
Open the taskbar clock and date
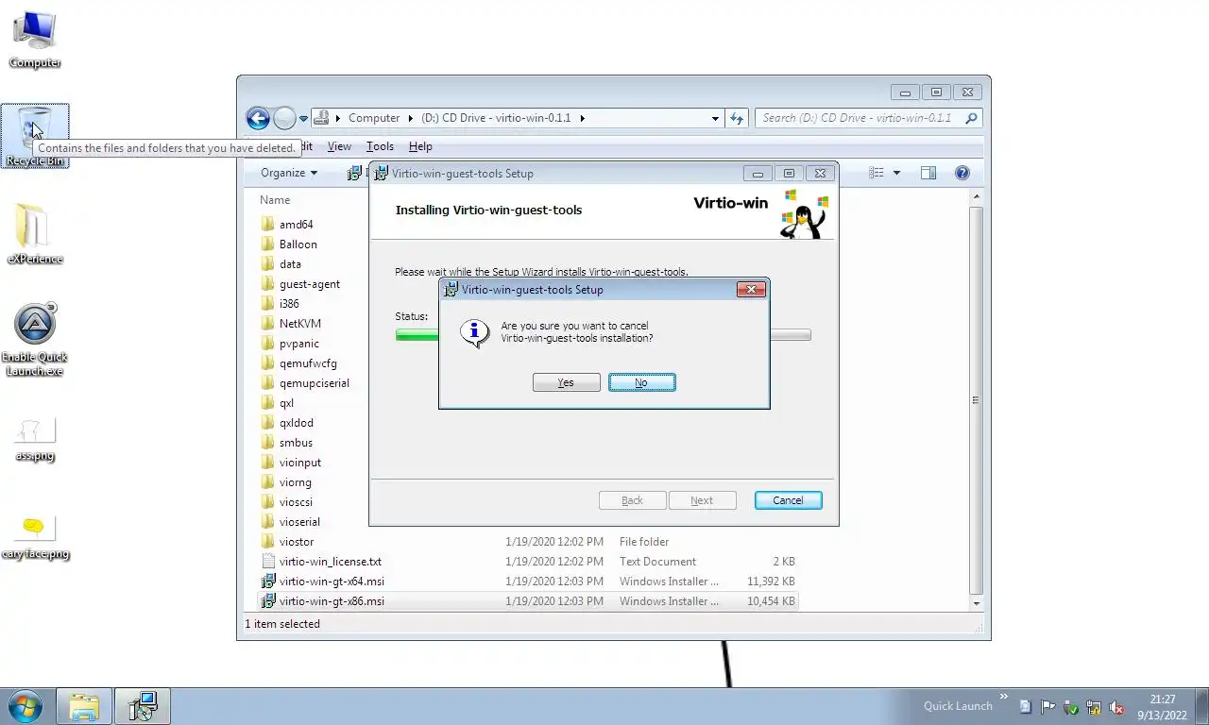(1163, 707)
